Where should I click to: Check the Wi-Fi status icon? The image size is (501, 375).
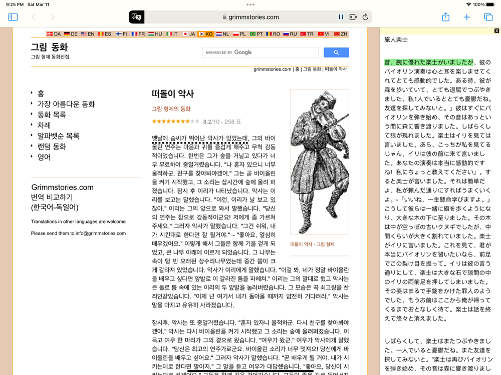[x=469, y=4]
